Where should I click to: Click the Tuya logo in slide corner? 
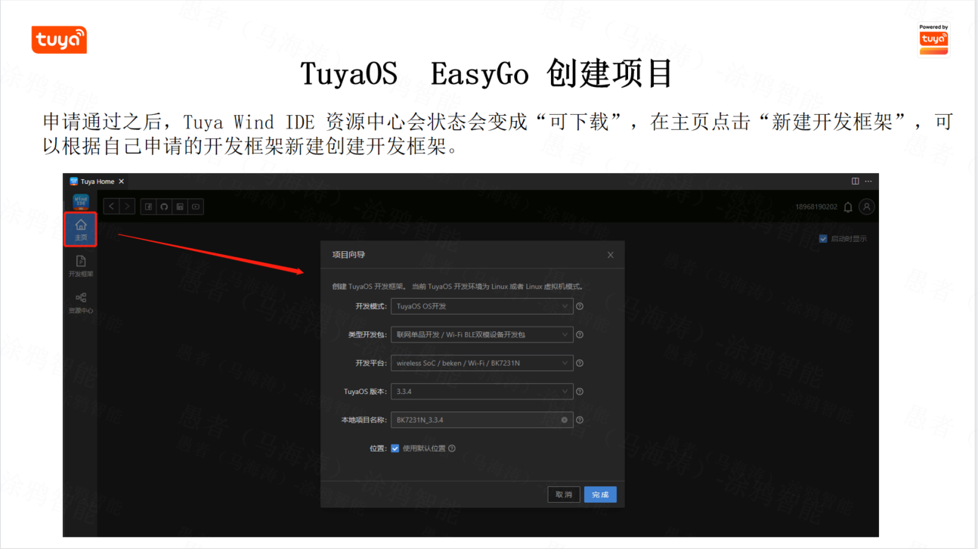pyautogui.click(x=59, y=40)
